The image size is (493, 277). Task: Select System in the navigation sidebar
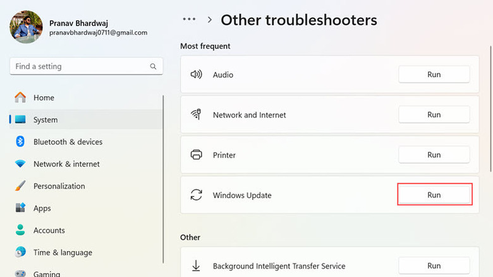[x=46, y=120]
